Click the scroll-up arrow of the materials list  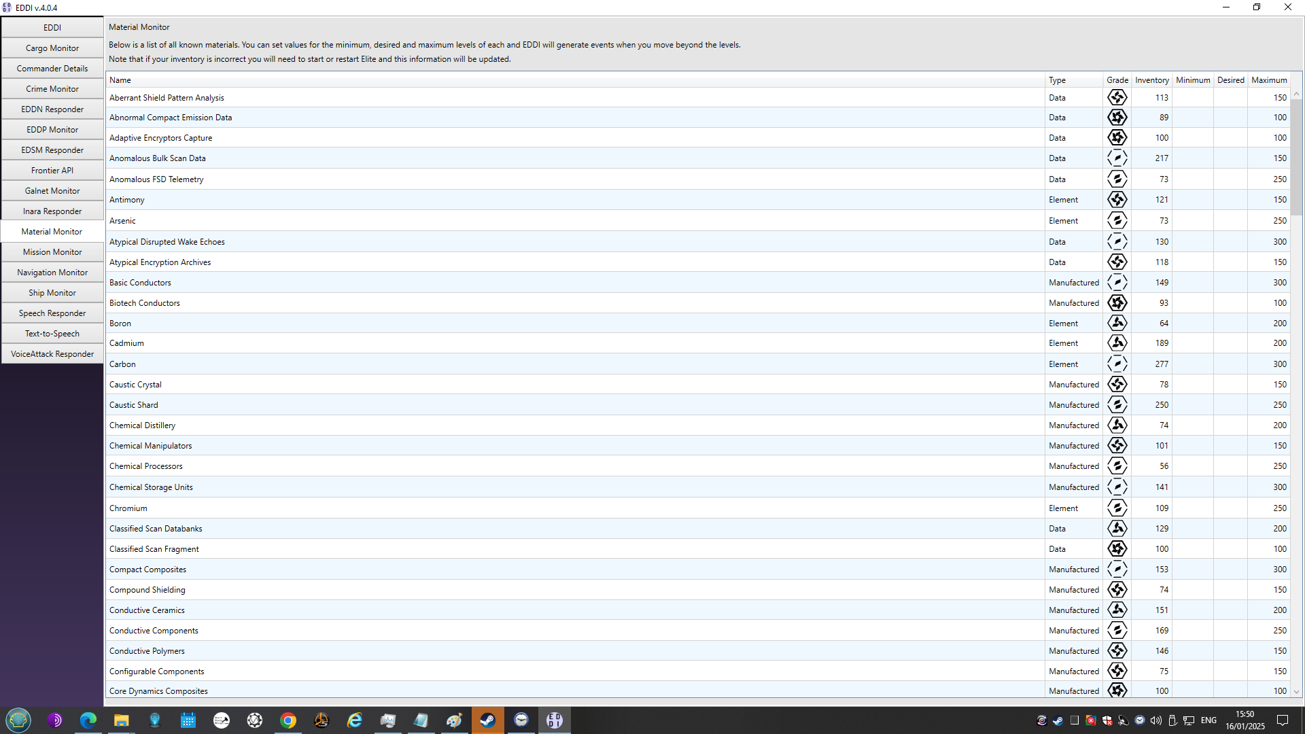click(x=1296, y=94)
